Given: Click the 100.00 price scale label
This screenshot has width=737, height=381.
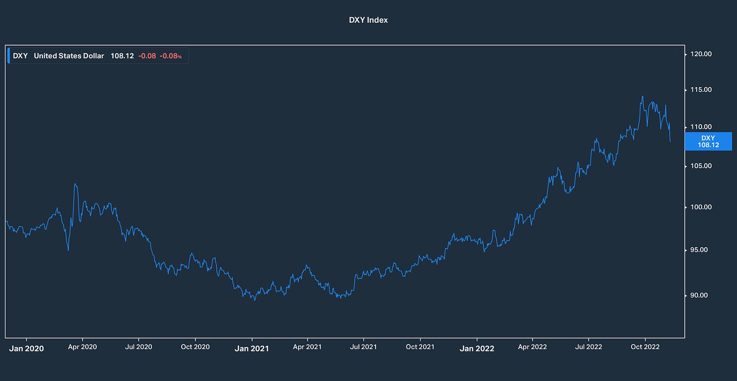Looking at the screenshot, I should [x=701, y=207].
